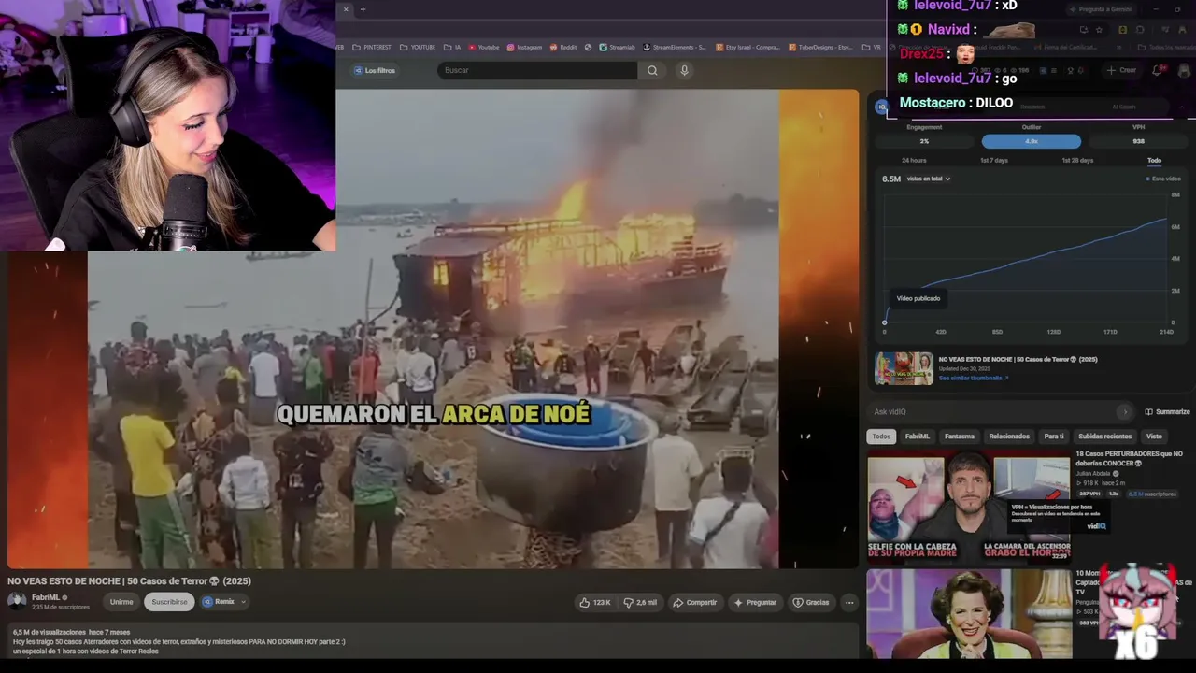Click the FabriML channel name
The width and height of the screenshot is (1196, 673).
[45, 597]
